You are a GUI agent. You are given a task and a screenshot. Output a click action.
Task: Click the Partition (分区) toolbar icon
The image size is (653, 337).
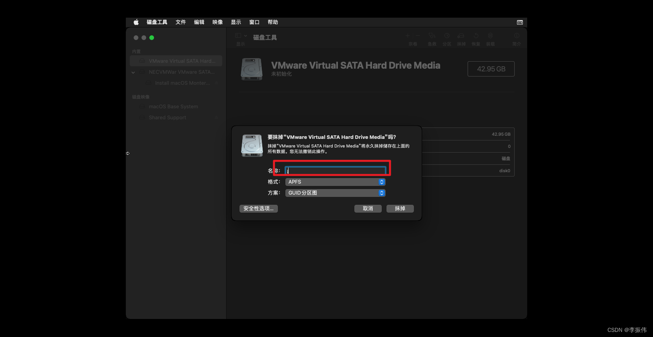(x=447, y=36)
